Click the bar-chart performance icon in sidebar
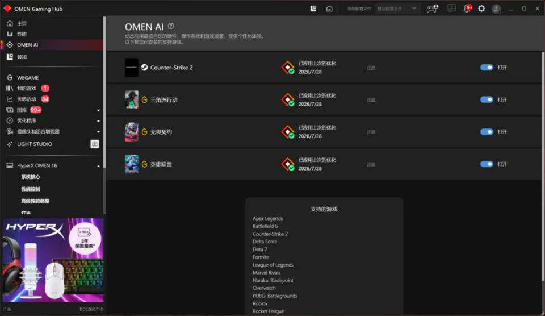 click(10, 34)
